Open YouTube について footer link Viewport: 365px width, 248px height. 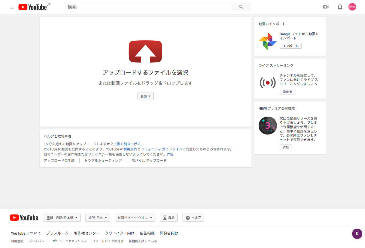(x=26, y=233)
